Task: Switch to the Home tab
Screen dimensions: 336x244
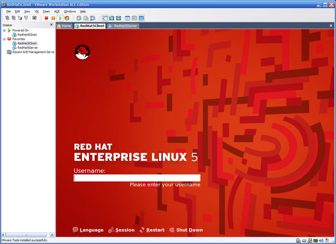Action: click(x=64, y=26)
